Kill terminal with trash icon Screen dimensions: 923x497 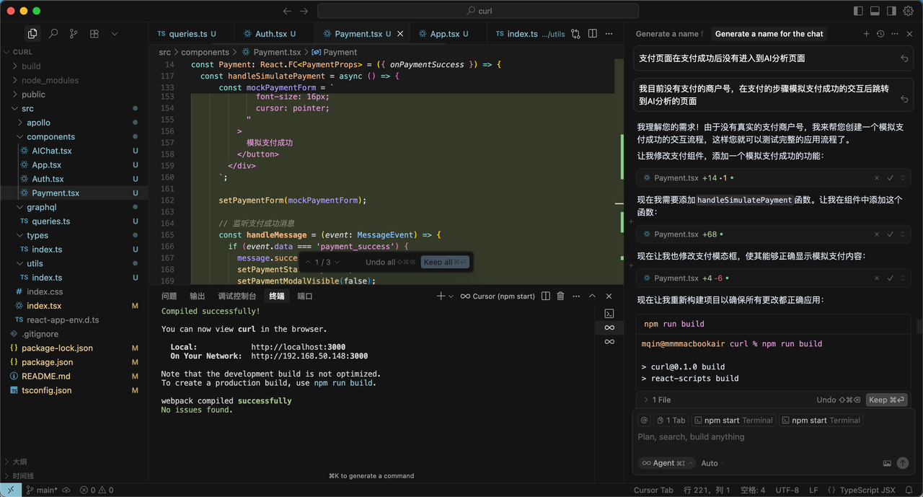pos(560,296)
